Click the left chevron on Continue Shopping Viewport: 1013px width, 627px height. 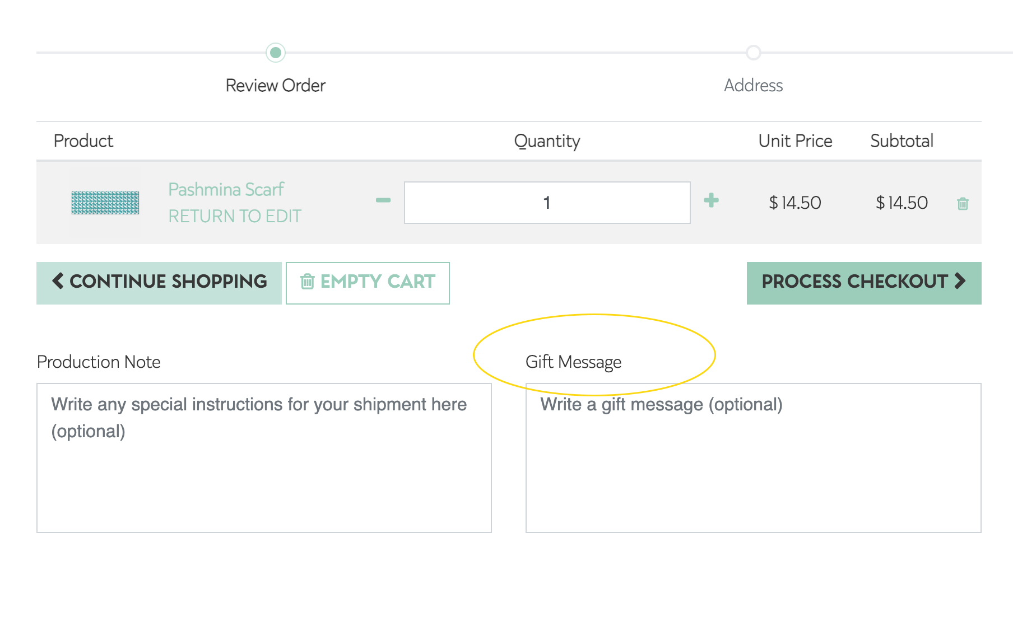58,280
